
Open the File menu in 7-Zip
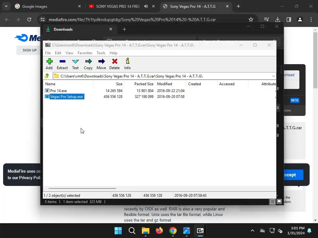(x=48, y=53)
